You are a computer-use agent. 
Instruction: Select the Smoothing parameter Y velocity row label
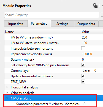tap(48, 104)
